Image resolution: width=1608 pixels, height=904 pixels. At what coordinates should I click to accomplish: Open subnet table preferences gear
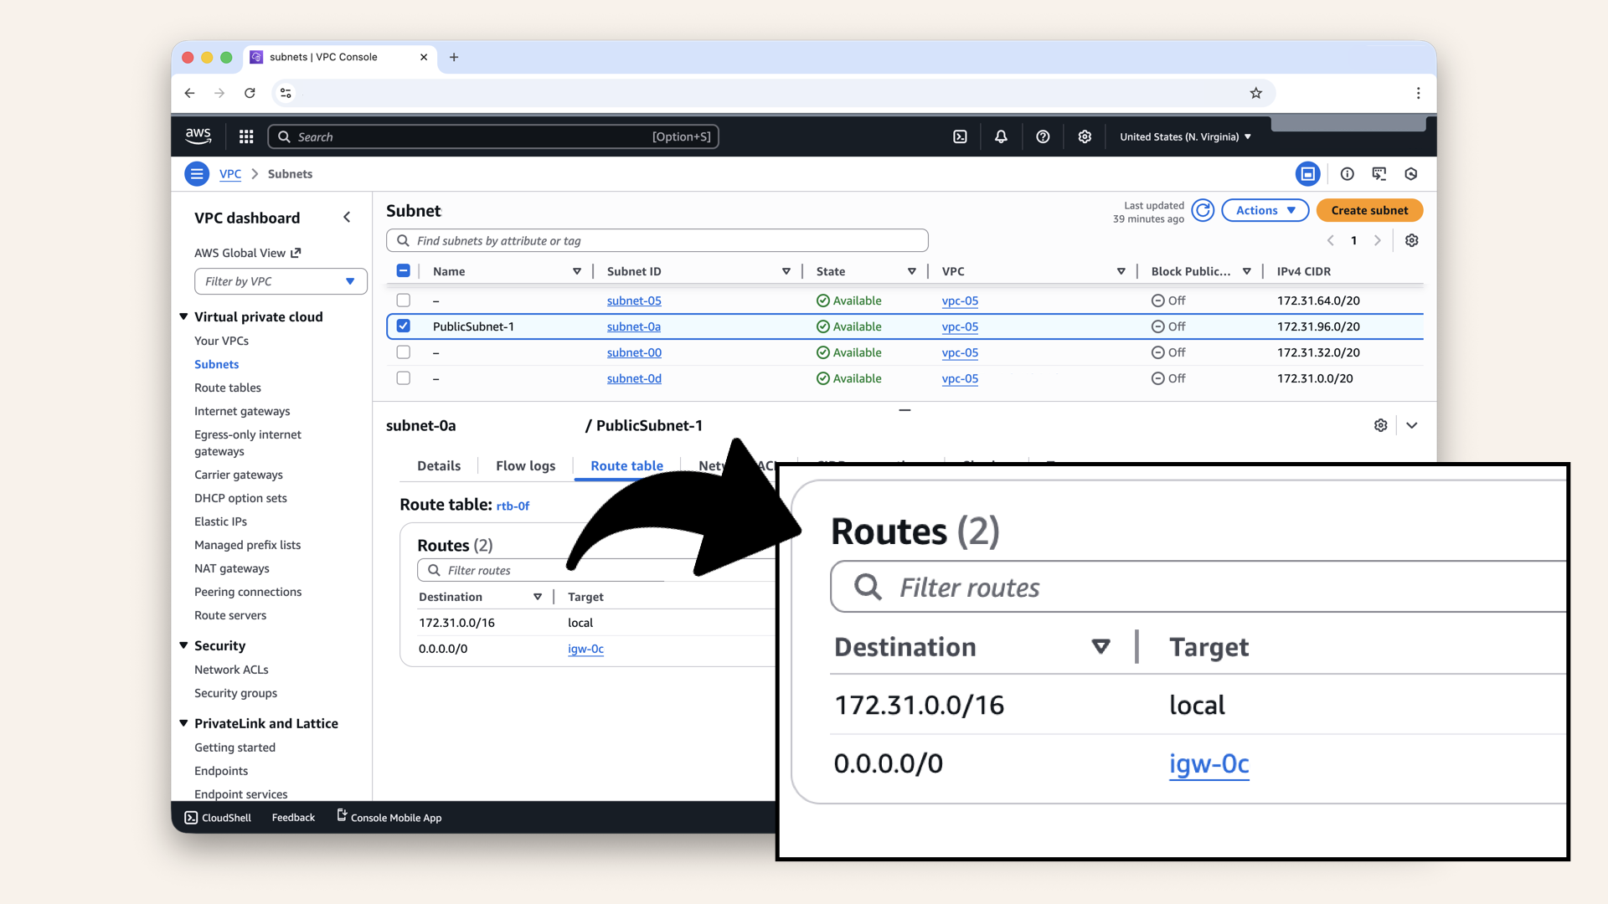point(1411,240)
